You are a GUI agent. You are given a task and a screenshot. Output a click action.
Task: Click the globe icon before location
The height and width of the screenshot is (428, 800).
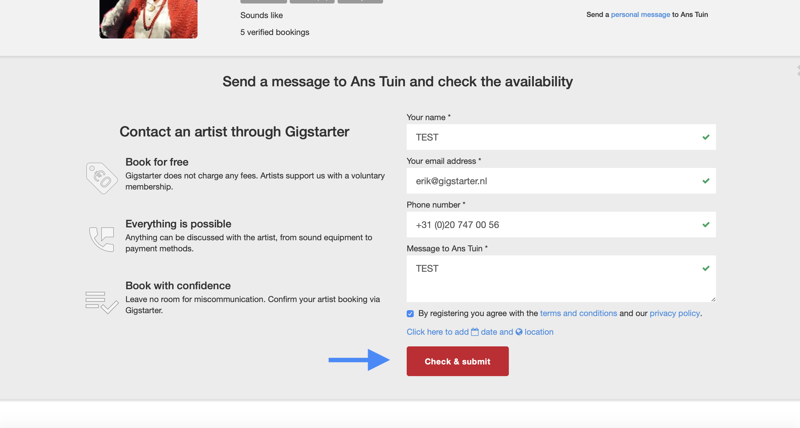[519, 332]
